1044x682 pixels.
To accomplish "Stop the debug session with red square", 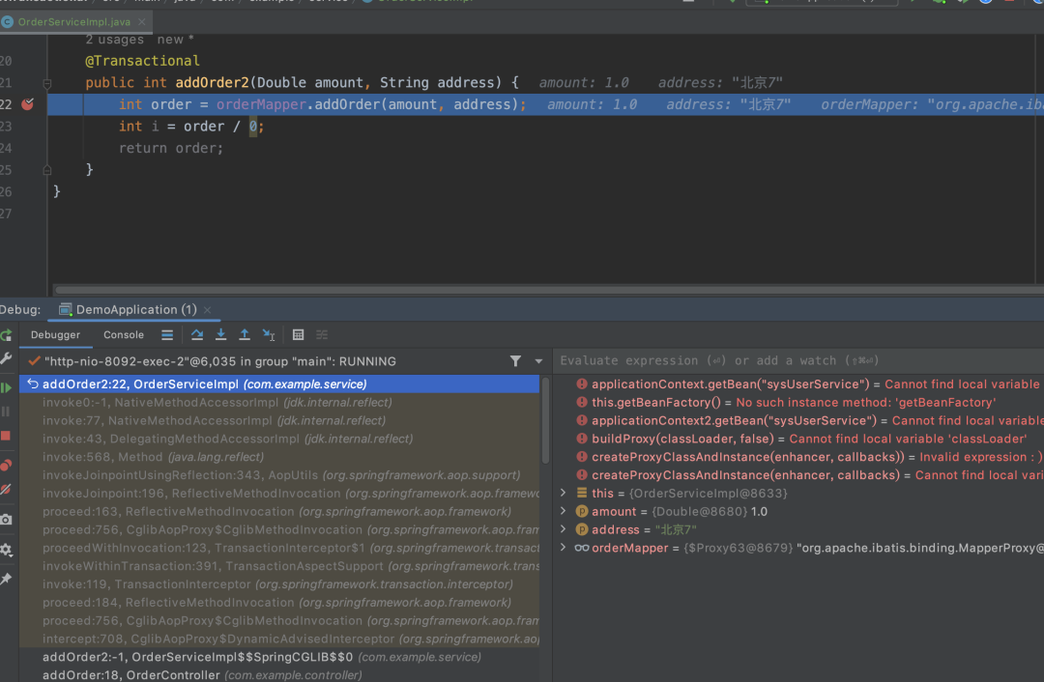I will (6, 436).
